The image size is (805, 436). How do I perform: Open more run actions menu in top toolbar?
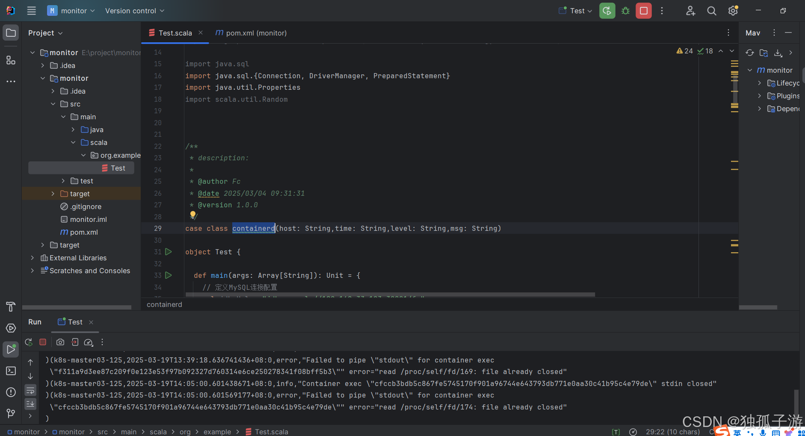tap(662, 11)
